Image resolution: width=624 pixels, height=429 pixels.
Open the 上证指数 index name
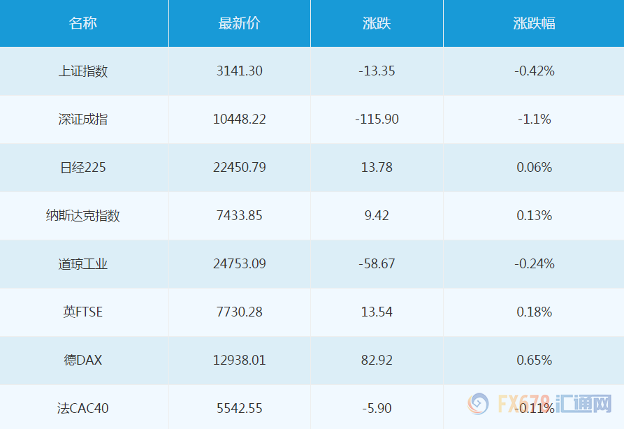pyautogui.click(x=83, y=71)
